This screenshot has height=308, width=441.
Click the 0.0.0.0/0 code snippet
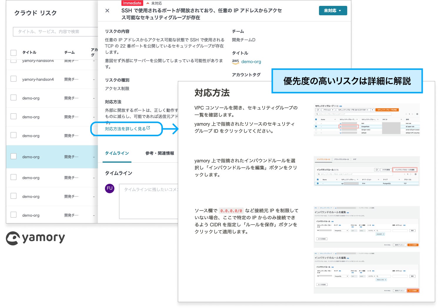[x=231, y=211]
